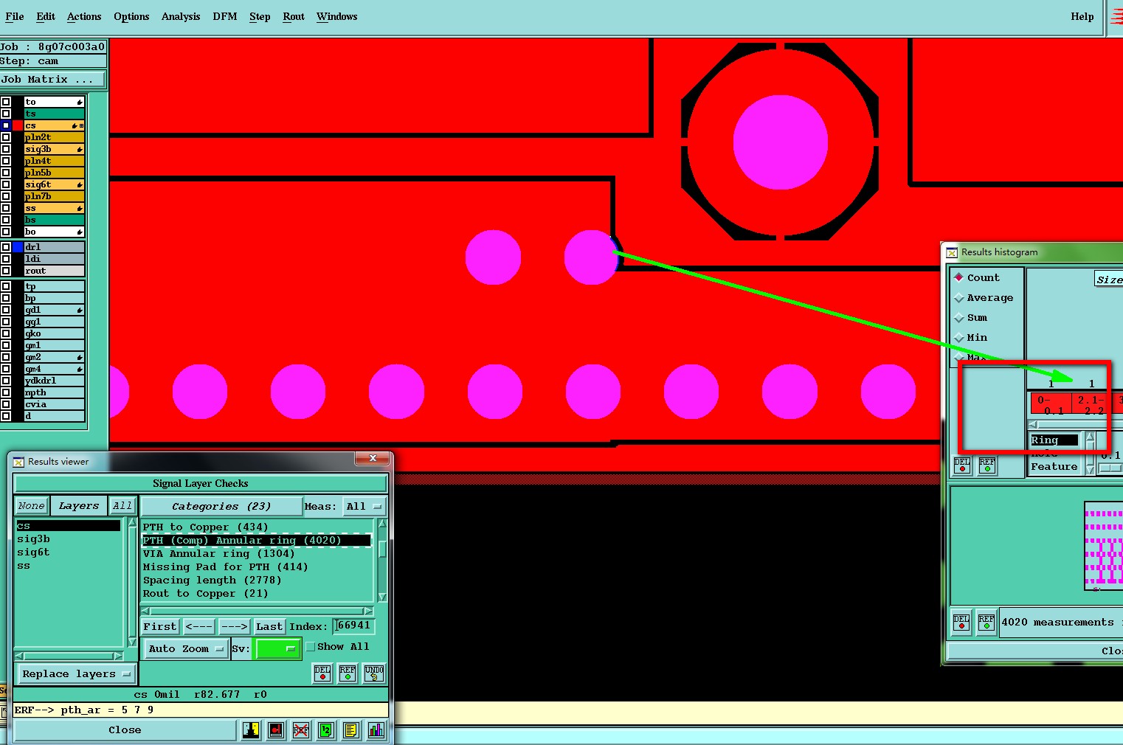Click the Last result button
1123x745 pixels.
(269, 627)
